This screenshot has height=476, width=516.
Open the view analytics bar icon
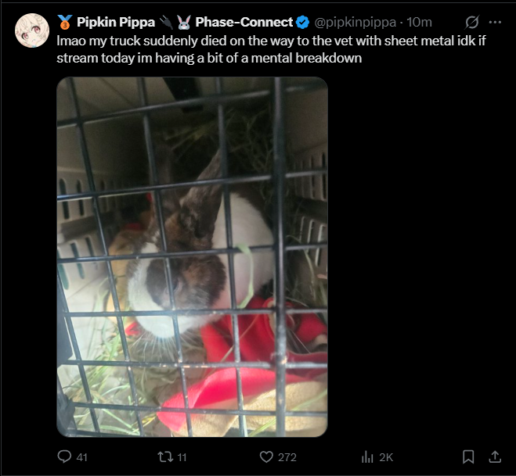367,457
